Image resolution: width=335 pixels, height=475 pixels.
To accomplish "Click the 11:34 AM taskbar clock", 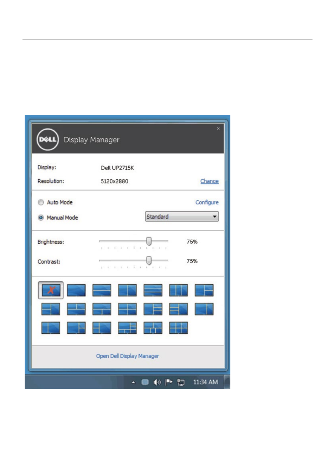I will [x=205, y=382].
